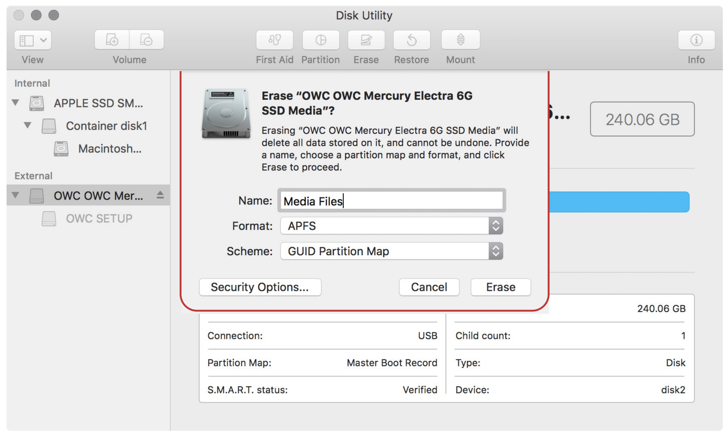728x436 pixels.
Task: Click the Name text field
Action: (x=391, y=201)
